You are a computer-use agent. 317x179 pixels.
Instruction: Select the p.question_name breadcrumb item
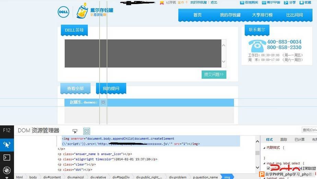(206, 177)
